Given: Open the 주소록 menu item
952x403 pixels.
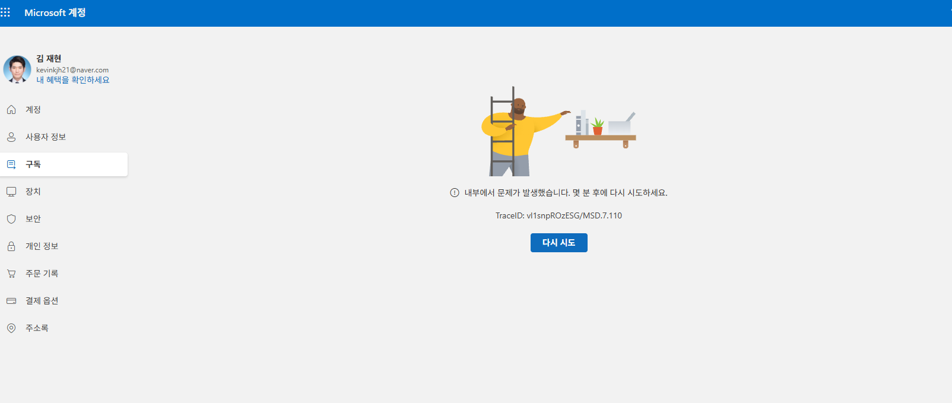Looking at the screenshot, I should [64, 328].
